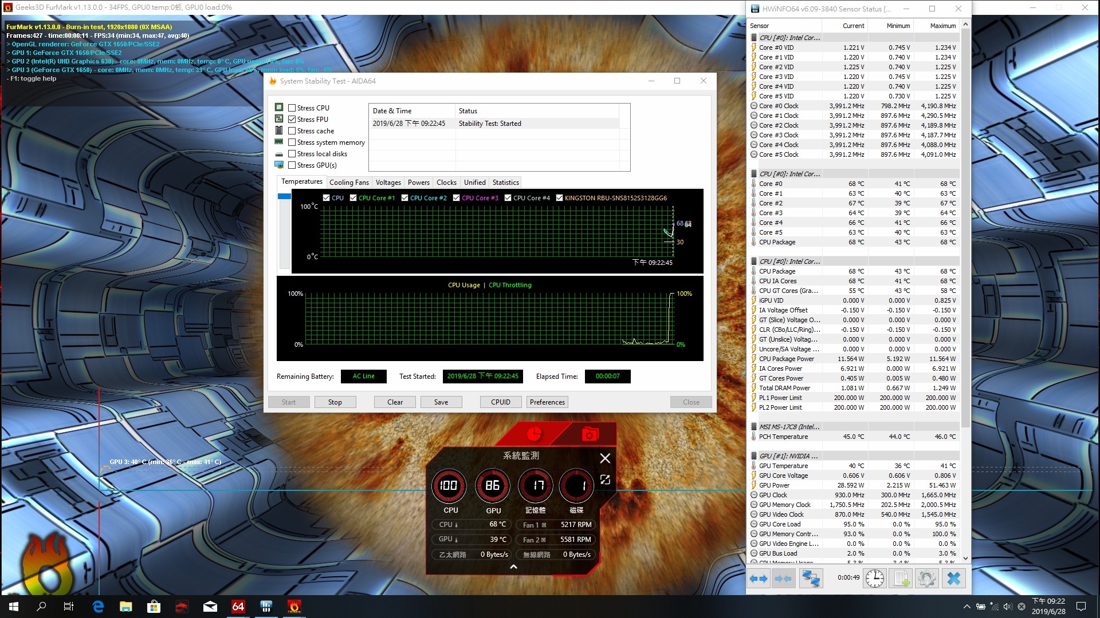Open the folder-gear tab in MSI monitor widget
This screenshot has width=1100, height=618.
pyautogui.click(x=590, y=434)
